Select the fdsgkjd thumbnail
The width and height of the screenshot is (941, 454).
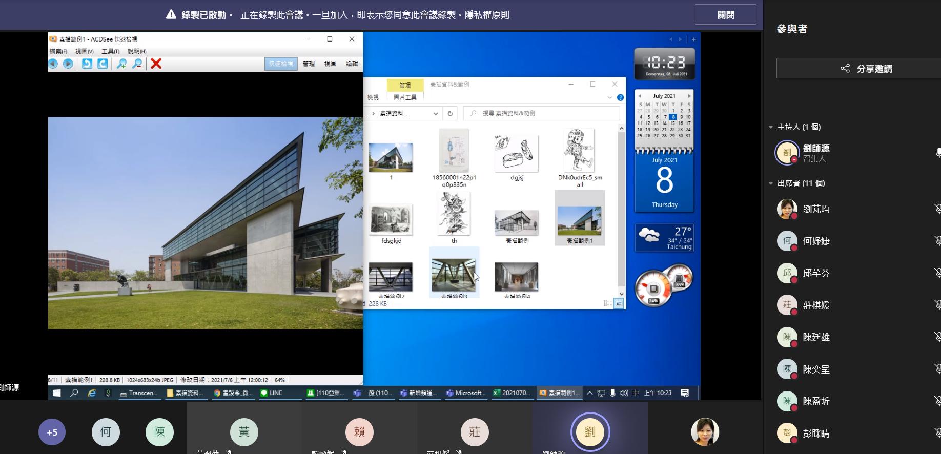click(x=391, y=223)
